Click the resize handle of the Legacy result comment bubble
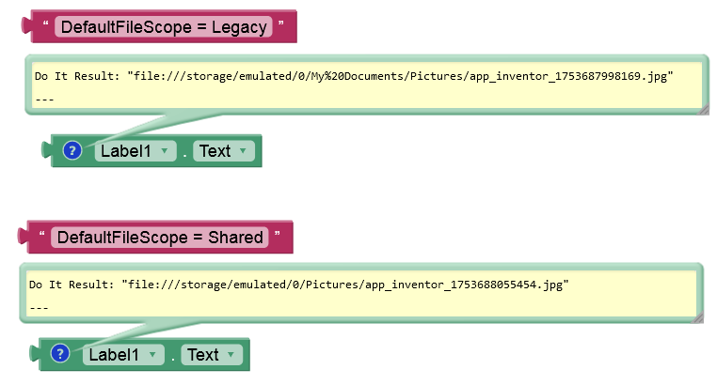The height and width of the screenshot is (385, 717). click(x=701, y=110)
